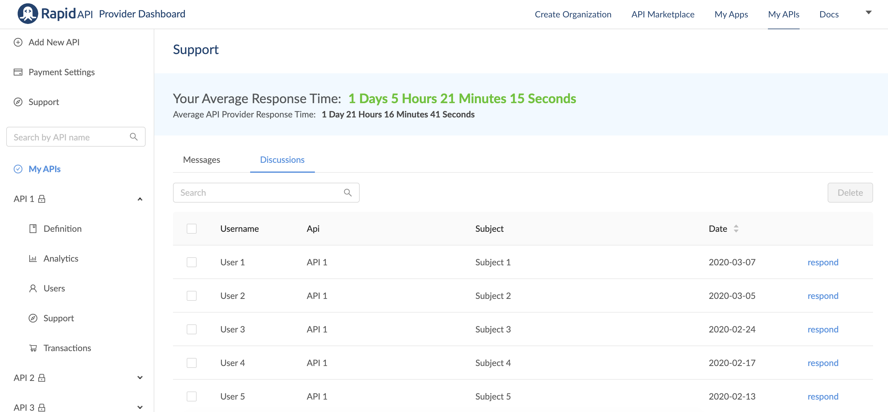Click the Add New API plus icon
888x412 pixels.
tap(18, 42)
